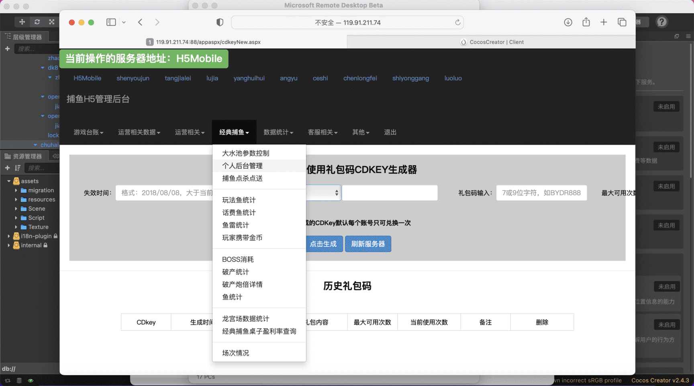Enable the first 未启用 service toggle
The width and height of the screenshot is (694, 386).
click(666, 107)
